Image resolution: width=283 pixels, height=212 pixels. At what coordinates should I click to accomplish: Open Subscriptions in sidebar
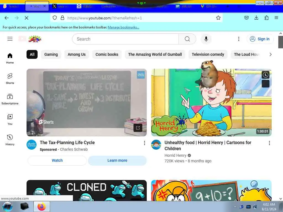click(x=10, y=99)
